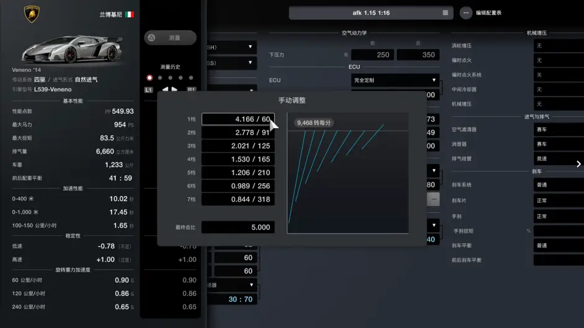
Task: Select the 4档 gear ratio field 1.530
Action: [x=238, y=159]
